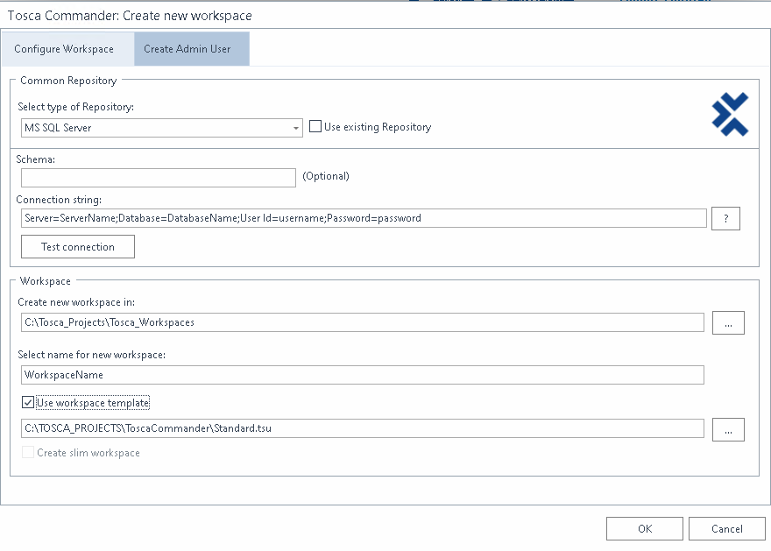
Task: Uncheck Use workspace template checkbox
Action: (29, 403)
